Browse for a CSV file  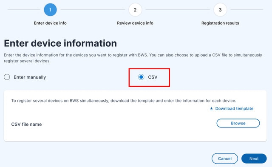(238, 123)
